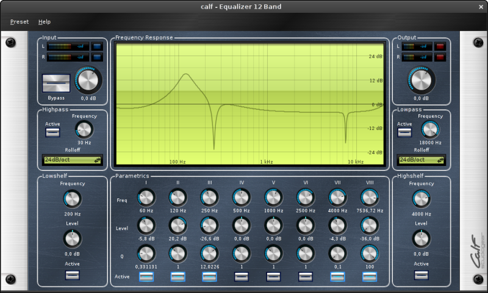Disable band VIII Active toggle
Image resolution: width=488 pixels, height=293 pixels.
pyautogui.click(x=370, y=277)
